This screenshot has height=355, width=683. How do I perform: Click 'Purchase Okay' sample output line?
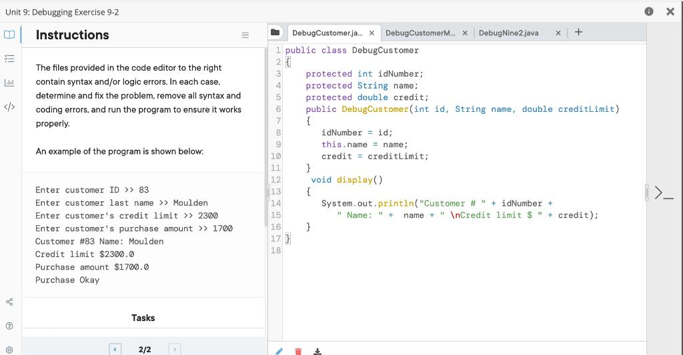point(67,280)
